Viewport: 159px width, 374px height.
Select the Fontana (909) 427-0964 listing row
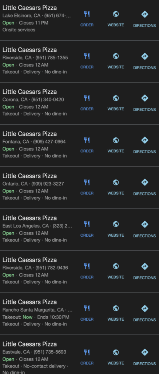click(x=79, y=145)
